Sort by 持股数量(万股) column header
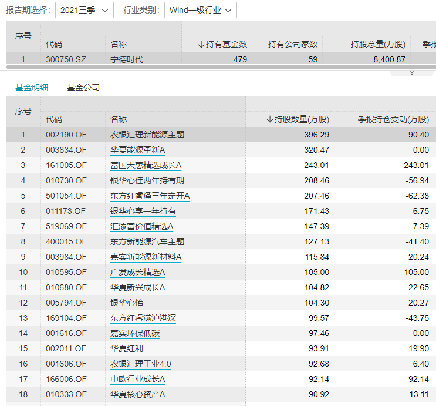This screenshot has width=436, height=406. click(x=298, y=119)
